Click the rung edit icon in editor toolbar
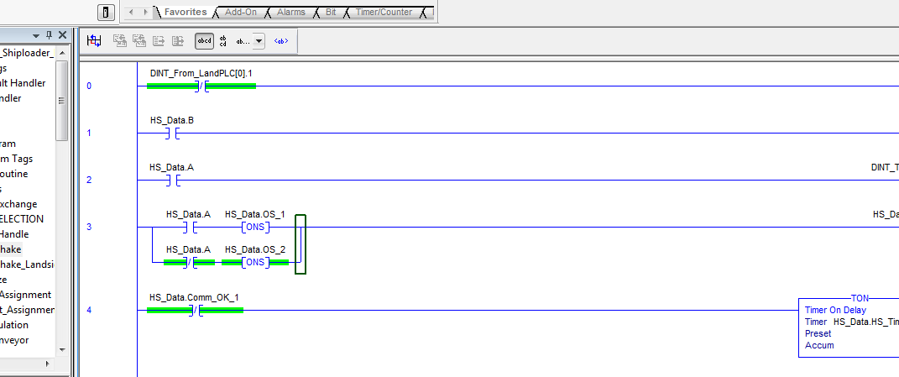The image size is (899, 377). pyautogui.click(x=94, y=40)
